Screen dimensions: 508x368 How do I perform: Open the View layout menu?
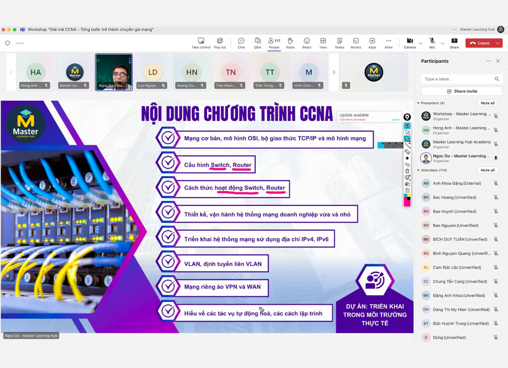(323, 43)
